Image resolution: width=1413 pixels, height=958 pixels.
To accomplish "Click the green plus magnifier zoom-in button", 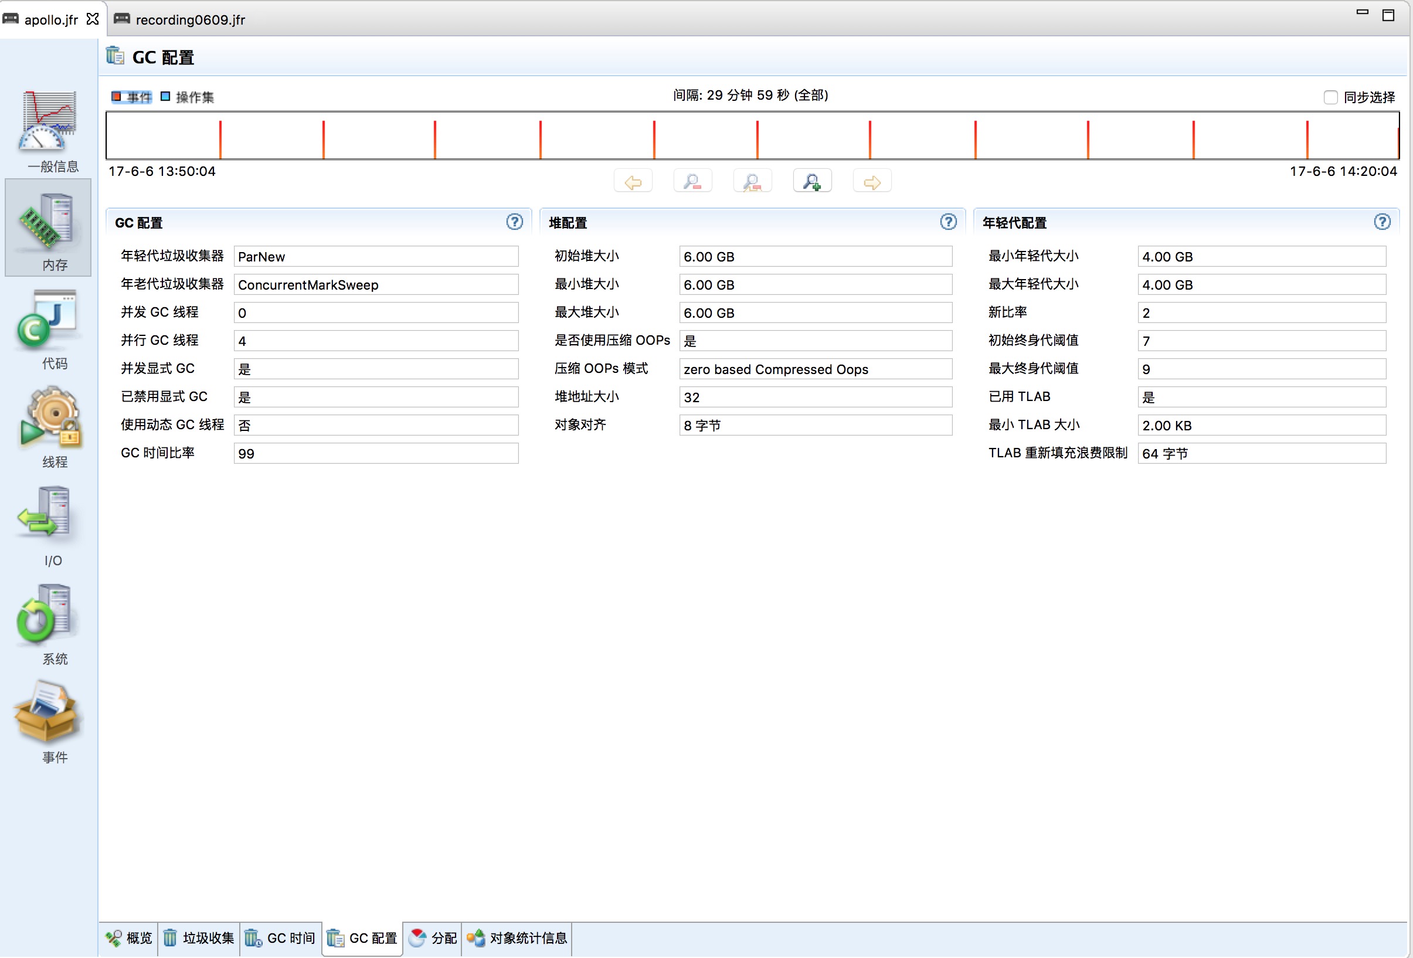I will click(x=812, y=182).
